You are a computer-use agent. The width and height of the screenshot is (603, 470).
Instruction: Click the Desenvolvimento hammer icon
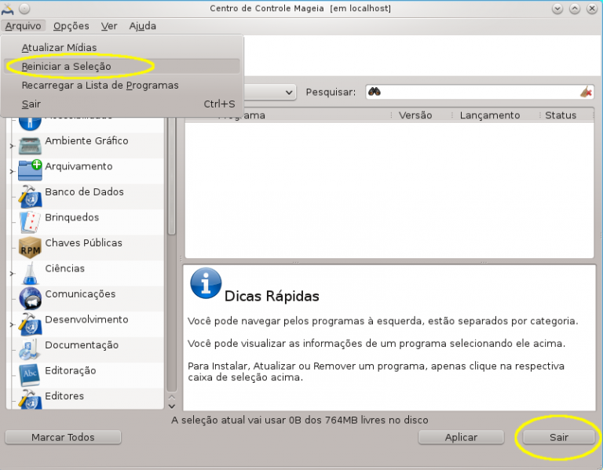point(30,324)
